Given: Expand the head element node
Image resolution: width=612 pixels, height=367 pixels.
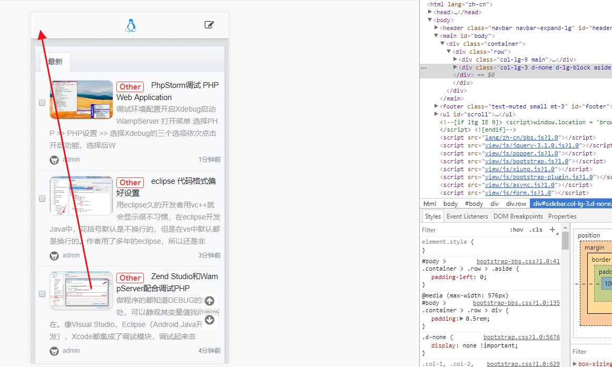Looking at the screenshot, I should pyautogui.click(x=430, y=12).
